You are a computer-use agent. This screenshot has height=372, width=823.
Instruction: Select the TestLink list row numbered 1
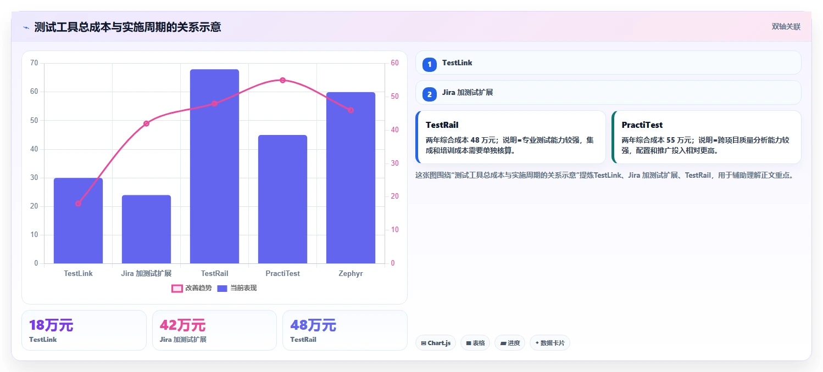click(608, 63)
